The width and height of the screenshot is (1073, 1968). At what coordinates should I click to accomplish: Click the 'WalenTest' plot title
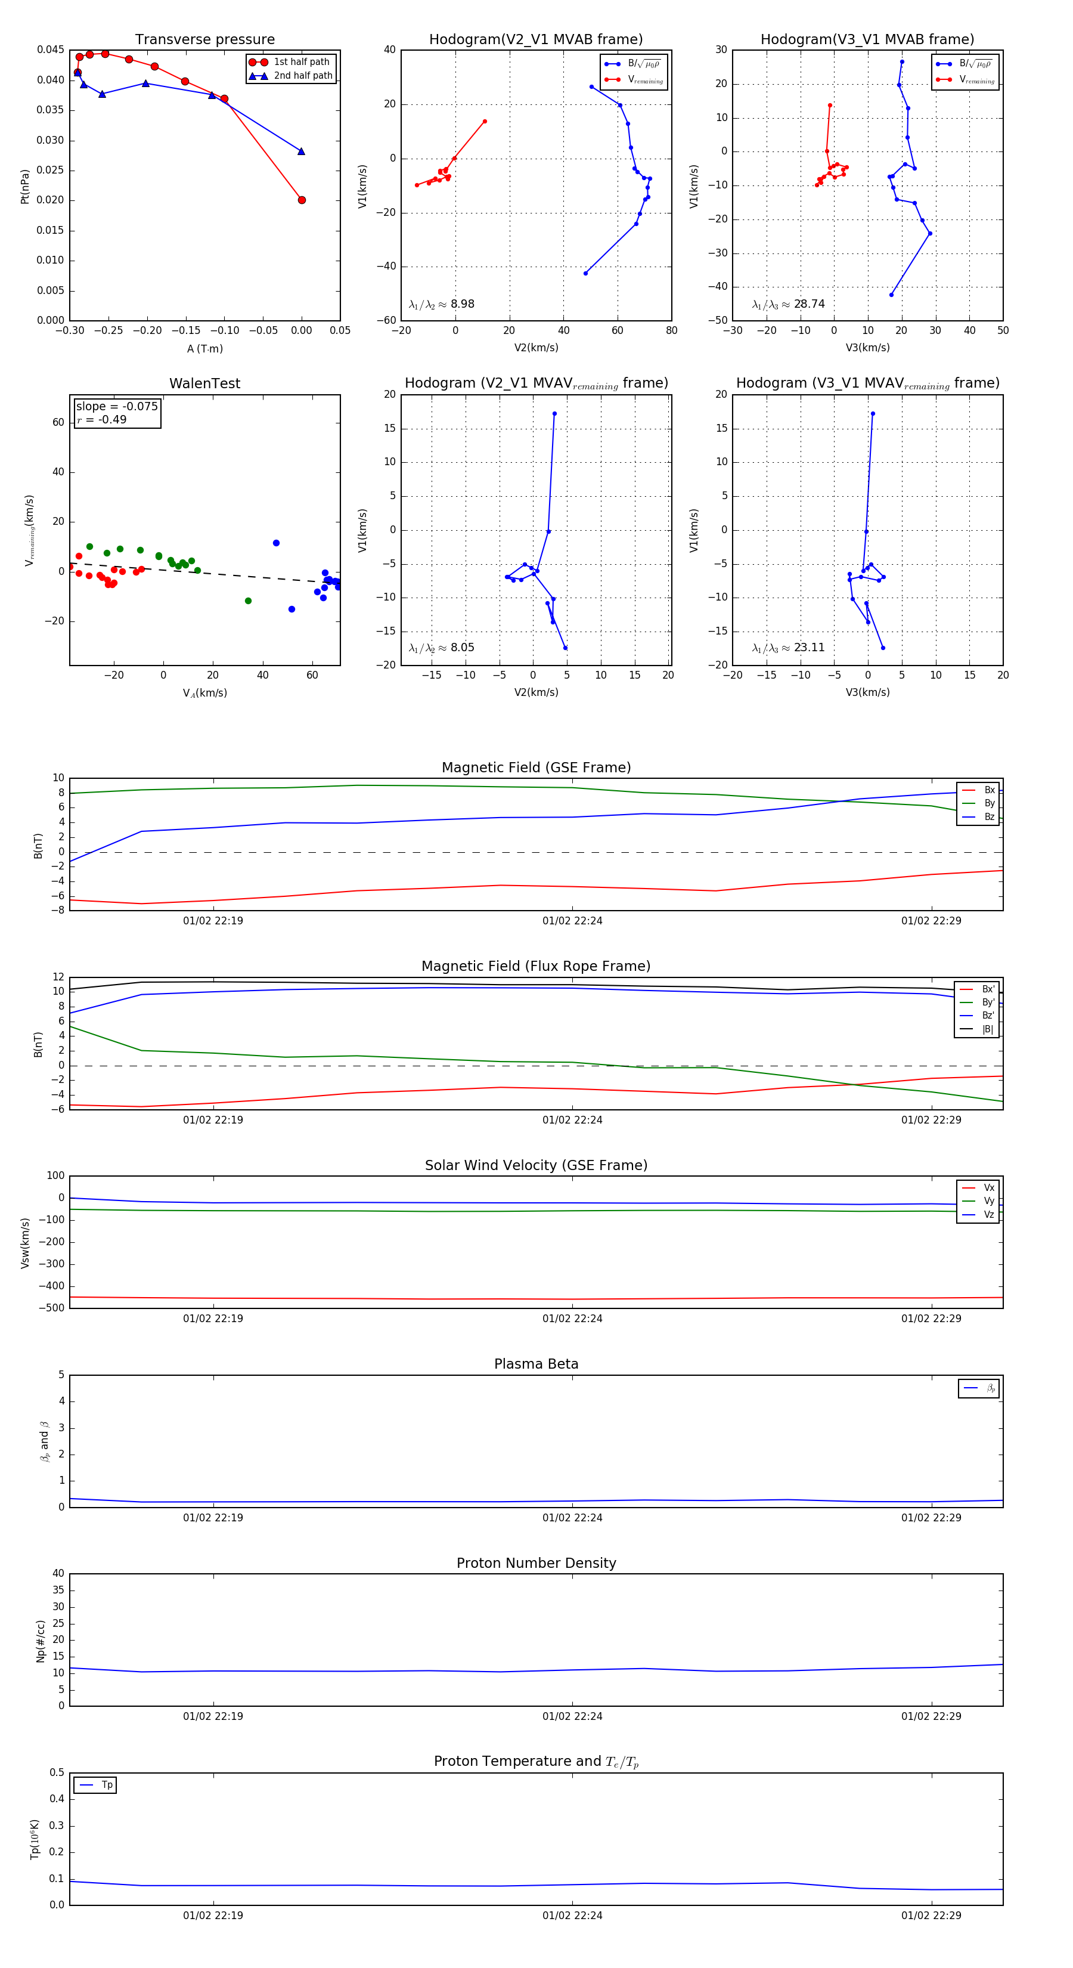tap(204, 383)
